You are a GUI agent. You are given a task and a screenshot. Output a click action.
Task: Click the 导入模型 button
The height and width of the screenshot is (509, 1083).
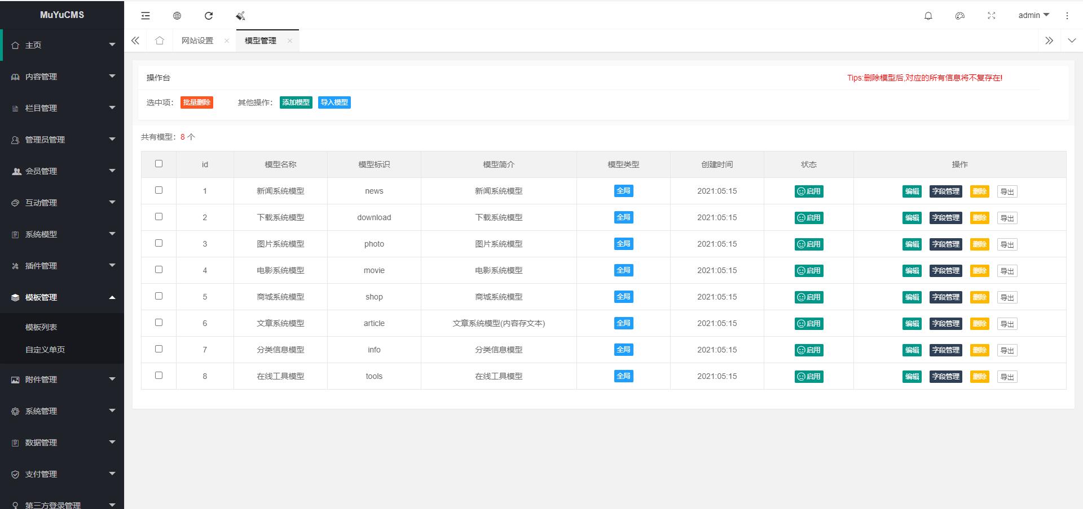pyautogui.click(x=334, y=102)
